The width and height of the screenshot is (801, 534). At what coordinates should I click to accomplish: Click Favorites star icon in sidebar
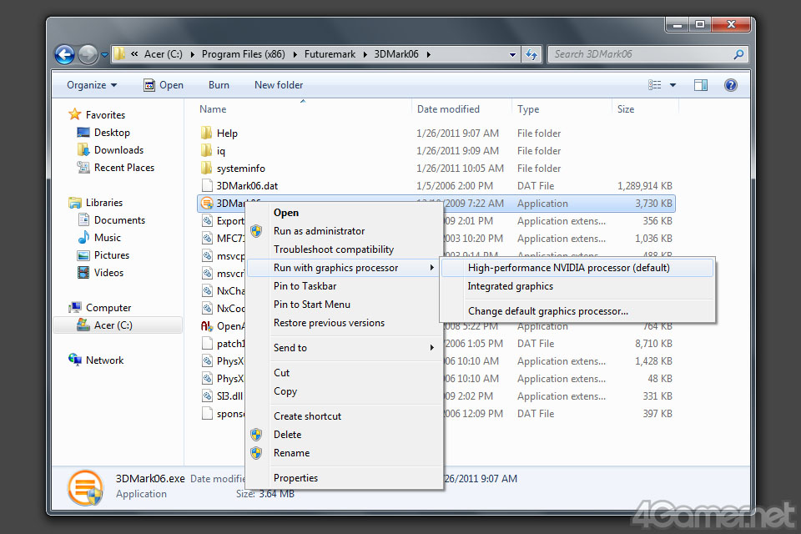74,114
